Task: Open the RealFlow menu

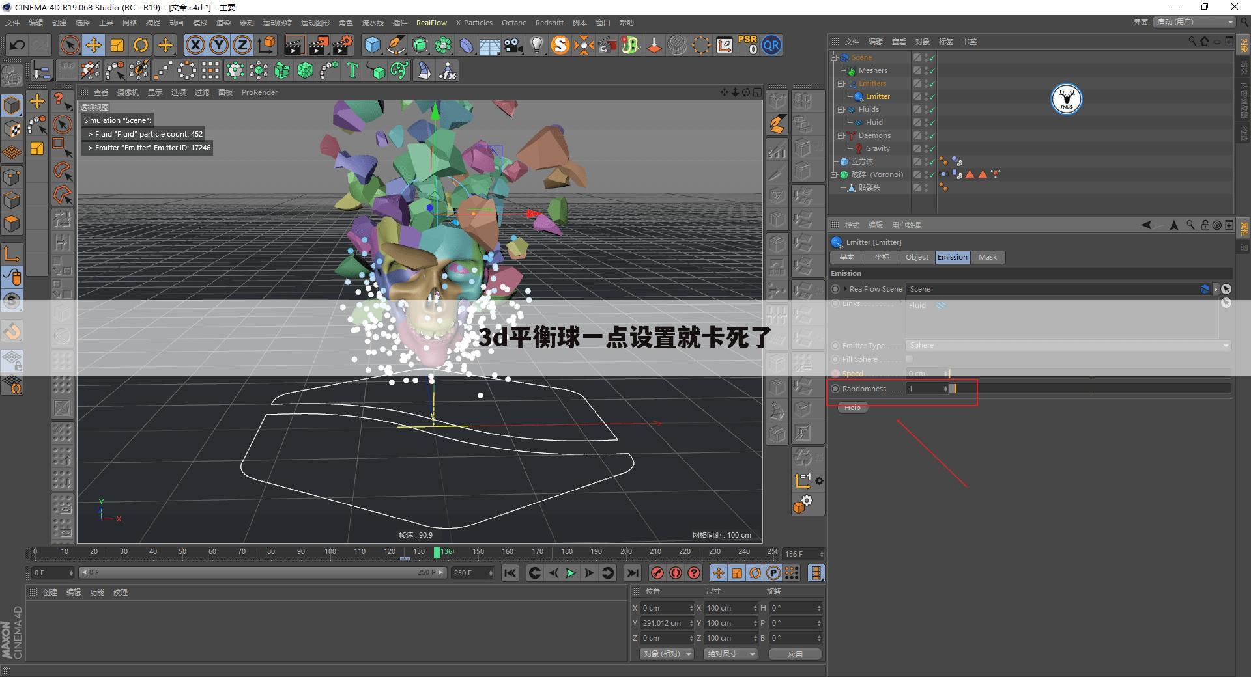Action: (431, 23)
